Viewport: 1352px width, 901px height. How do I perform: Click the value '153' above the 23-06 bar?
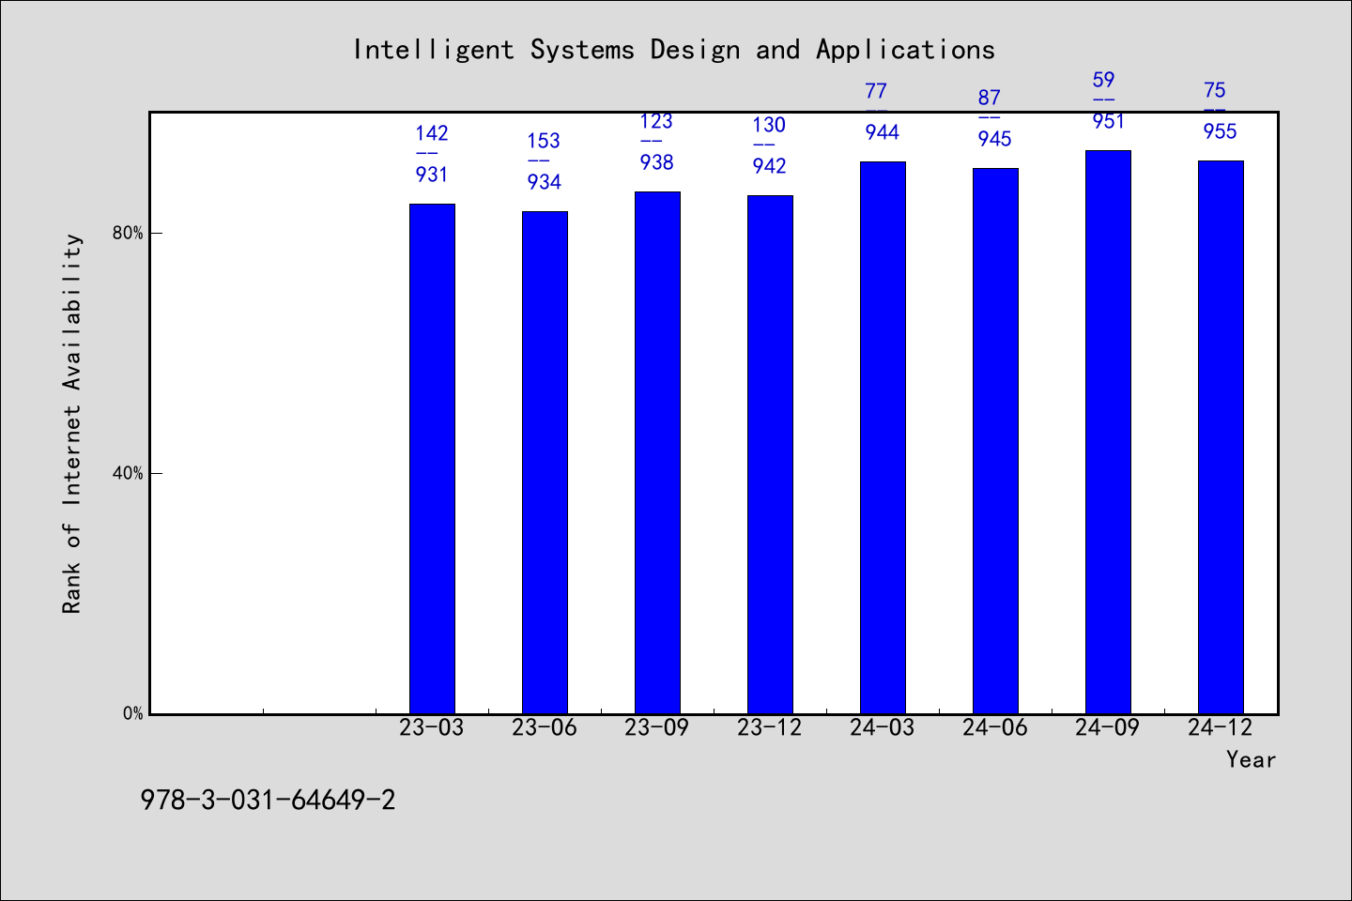(x=544, y=141)
